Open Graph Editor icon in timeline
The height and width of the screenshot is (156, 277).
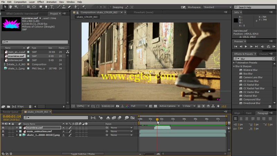click(133, 118)
